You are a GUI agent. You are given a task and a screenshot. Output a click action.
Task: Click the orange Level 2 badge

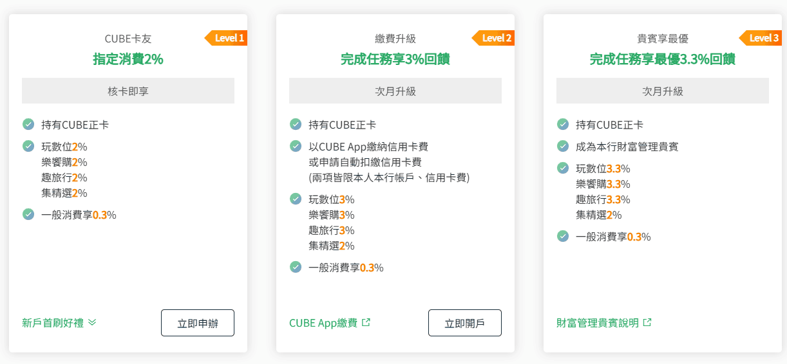pos(494,38)
